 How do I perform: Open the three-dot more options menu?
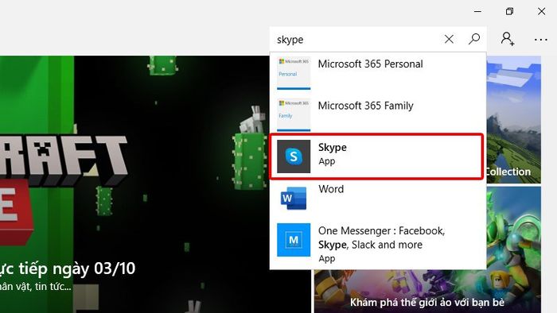point(540,40)
